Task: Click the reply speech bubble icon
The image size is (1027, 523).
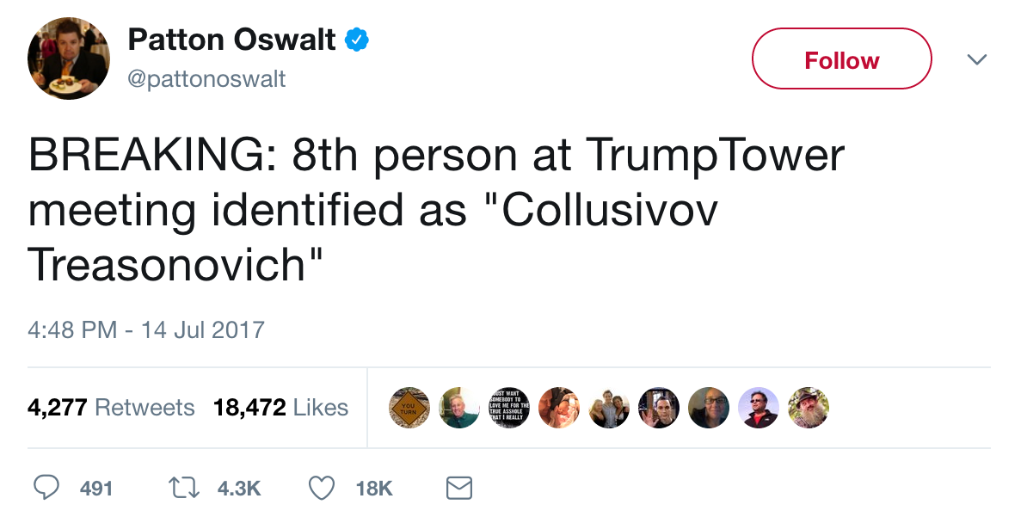Action: 46,489
